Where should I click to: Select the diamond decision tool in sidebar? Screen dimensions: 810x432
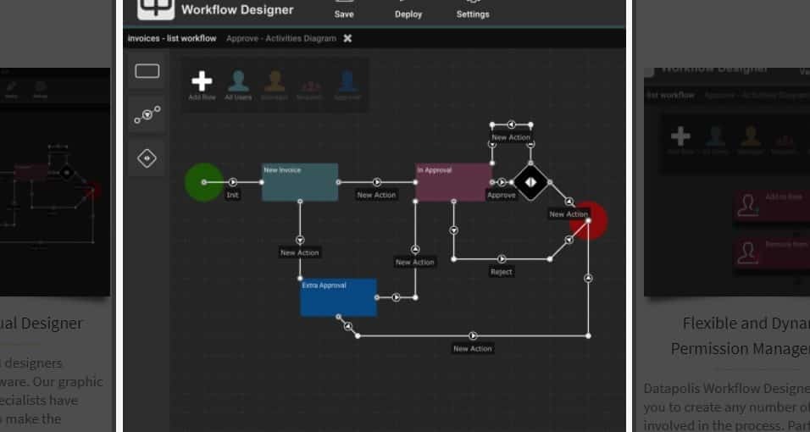(147, 158)
